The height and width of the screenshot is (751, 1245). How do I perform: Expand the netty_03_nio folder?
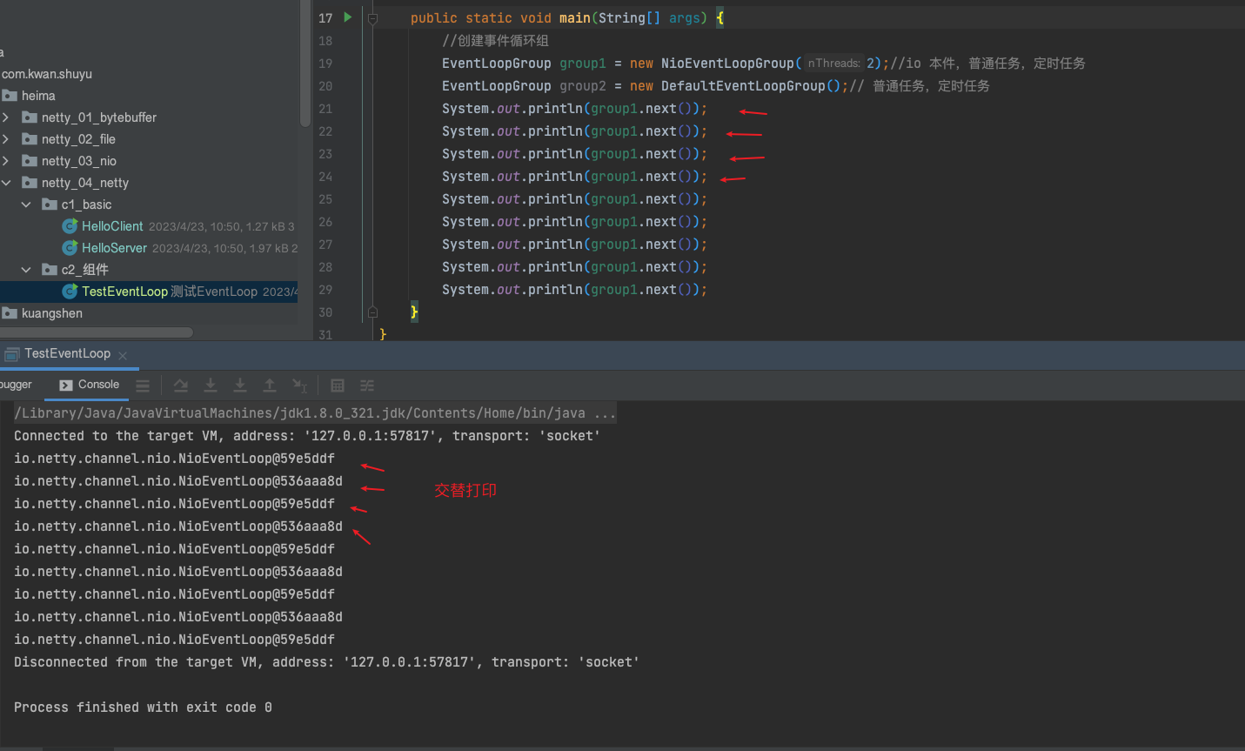[x=6, y=161]
